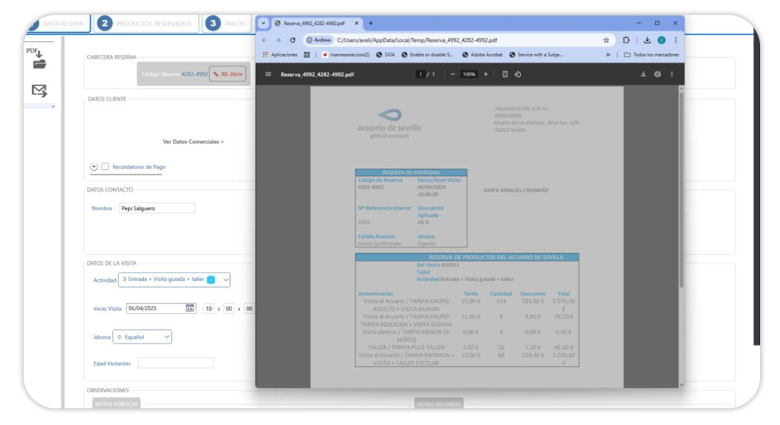
Task: Expand the Idioma Español dropdown
Action: (x=167, y=337)
